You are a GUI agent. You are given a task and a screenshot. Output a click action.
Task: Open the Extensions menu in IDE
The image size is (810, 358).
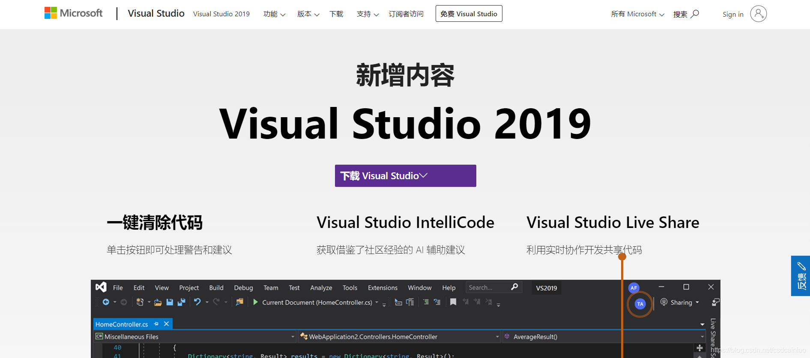click(383, 287)
